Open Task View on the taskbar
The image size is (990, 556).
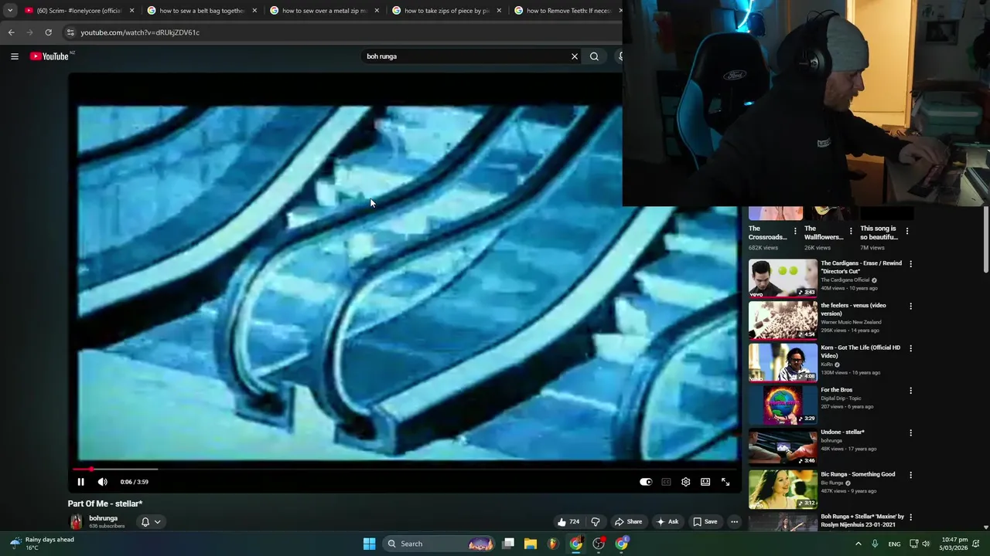tap(508, 544)
